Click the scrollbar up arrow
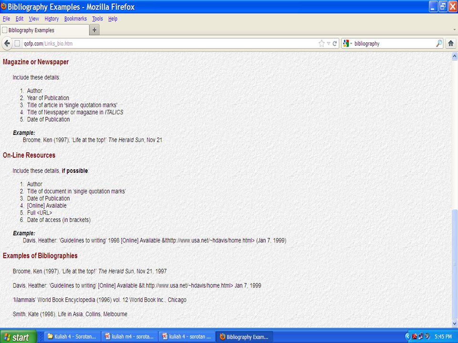458x343 pixels. point(455,56)
